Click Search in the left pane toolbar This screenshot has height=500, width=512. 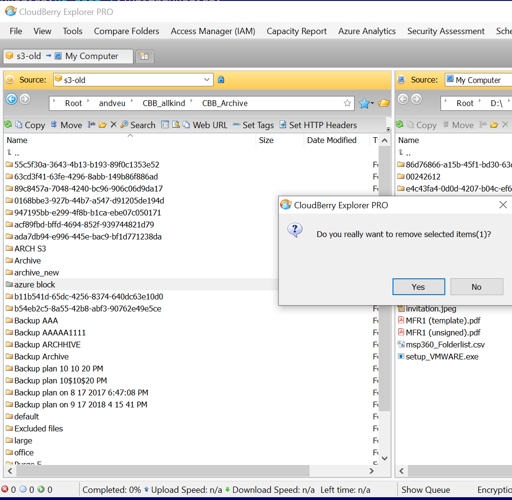pyautogui.click(x=138, y=125)
